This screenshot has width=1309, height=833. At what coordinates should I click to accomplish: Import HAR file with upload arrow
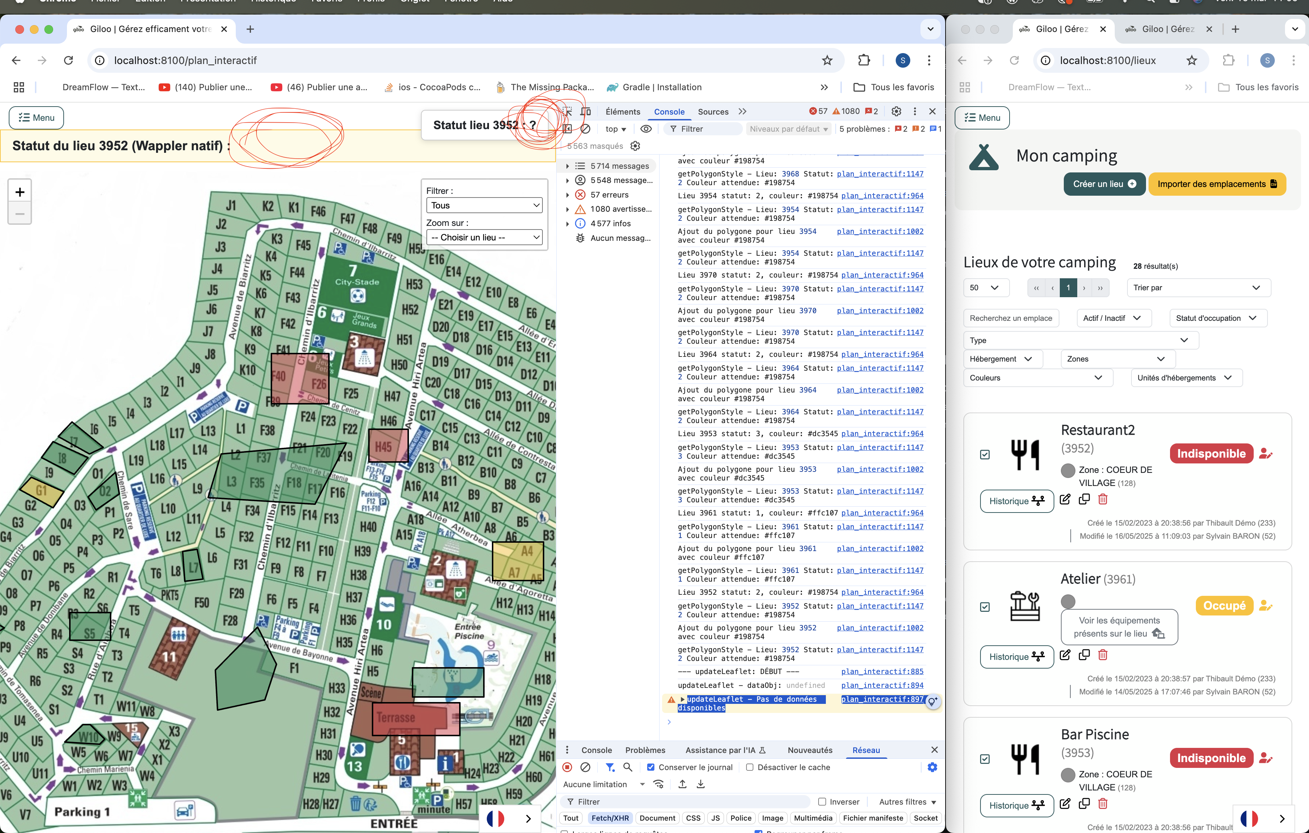(x=682, y=784)
